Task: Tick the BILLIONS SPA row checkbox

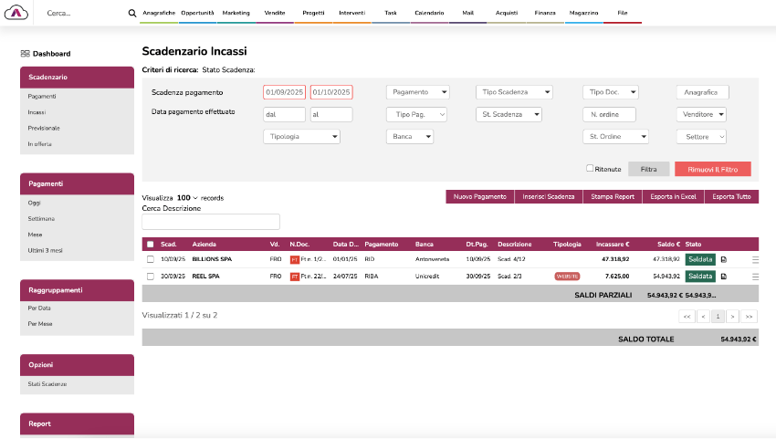Action: [x=151, y=259]
